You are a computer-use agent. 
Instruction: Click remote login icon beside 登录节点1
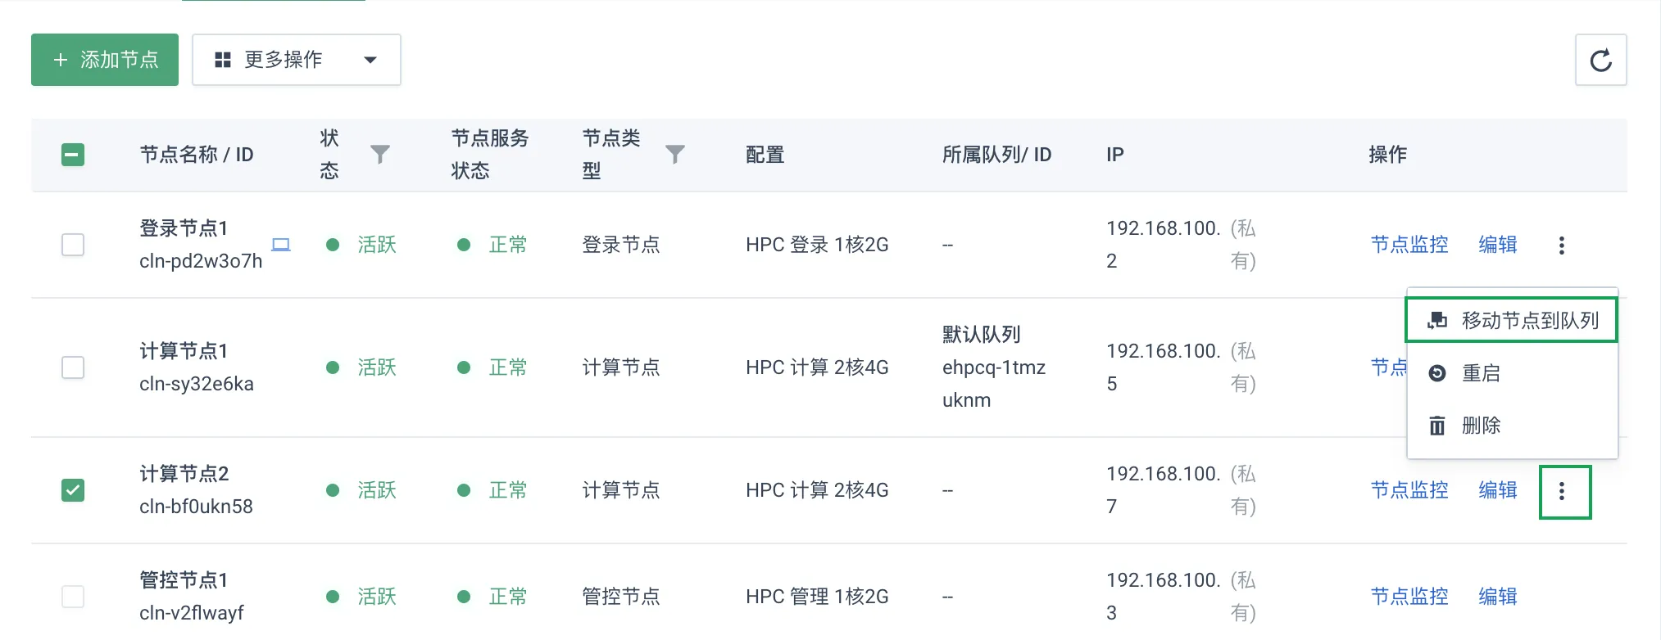coord(281,245)
